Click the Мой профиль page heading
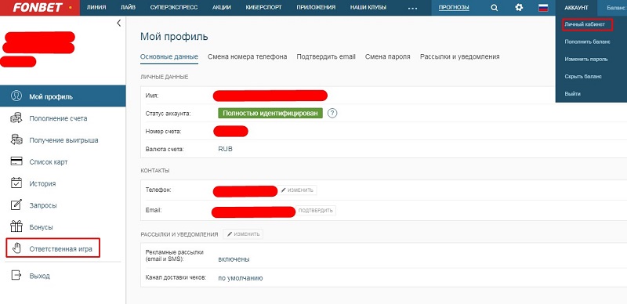627x304 pixels. (174, 37)
